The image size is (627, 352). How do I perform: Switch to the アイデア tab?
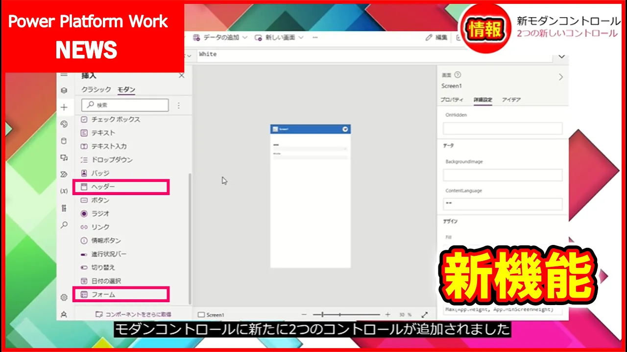[x=511, y=100]
